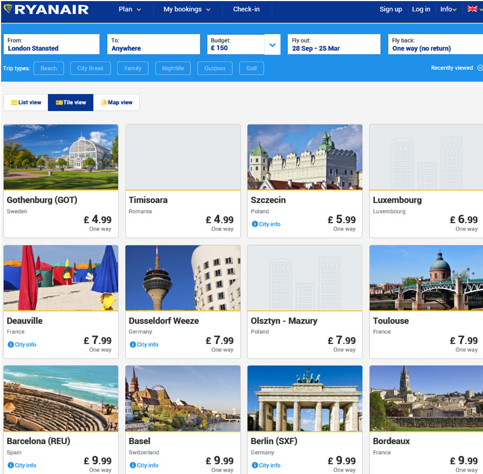Screen dimensions: 483x474
Task: Select the Timisoara destination title
Action: point(148,200)
